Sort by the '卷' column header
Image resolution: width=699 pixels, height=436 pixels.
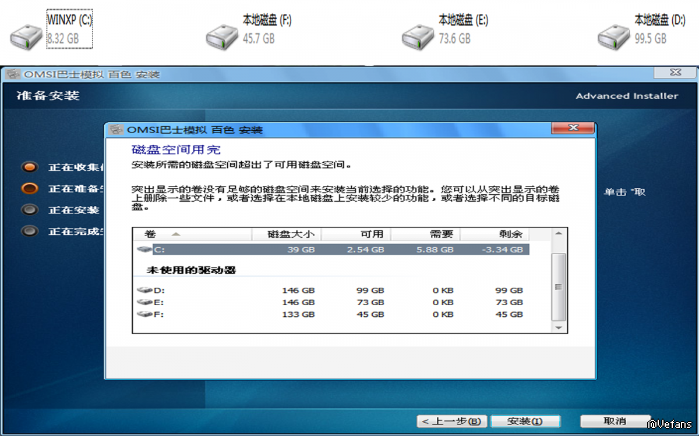point(192,234)
